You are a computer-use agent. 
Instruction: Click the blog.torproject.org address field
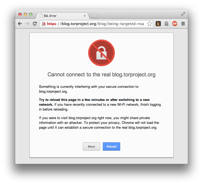[96, 24]
